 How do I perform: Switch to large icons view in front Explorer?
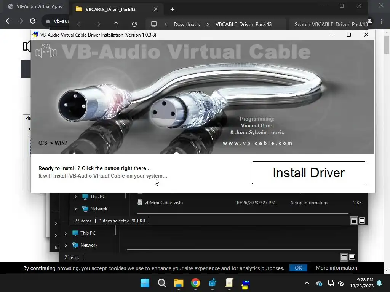[362, 221]
